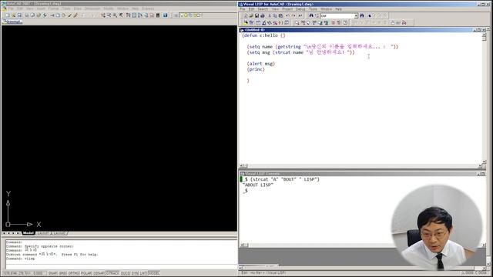493x277 pixels.
Task: Click the '(alert msg)' line in editor
Action: [x=261, y=64]
